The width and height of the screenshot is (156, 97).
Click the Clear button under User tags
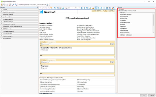click(129, 35)
